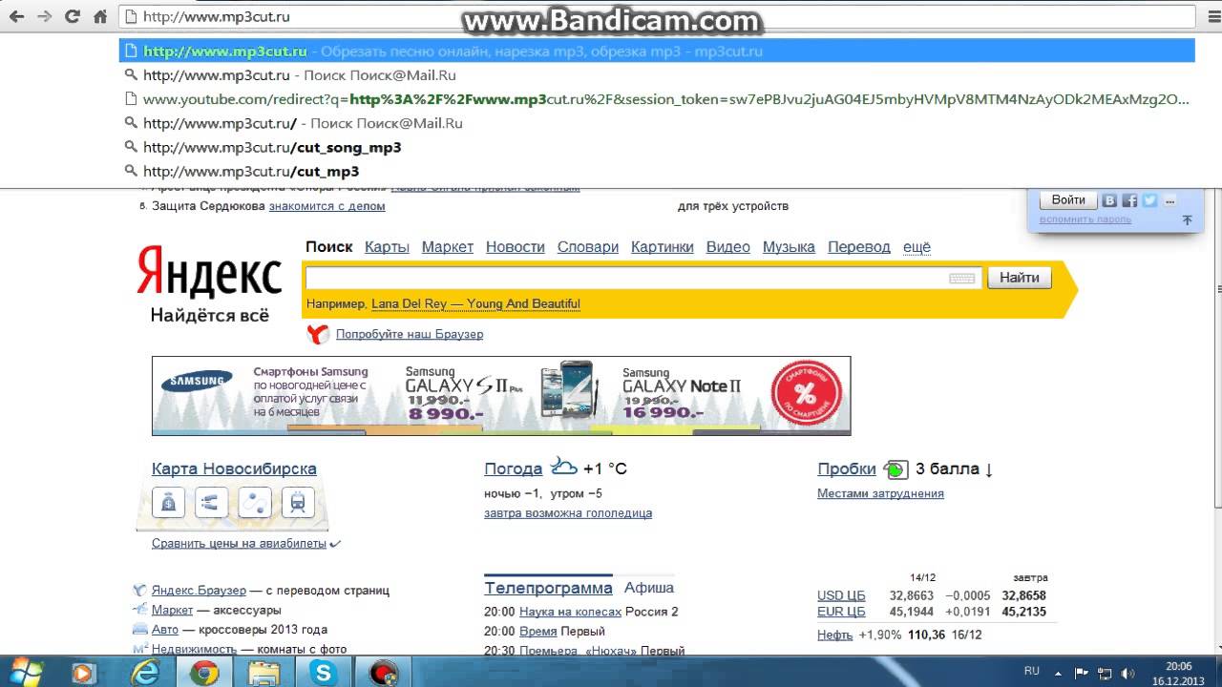Viewport: 1222px width, 687px height.
Task: Open the Музыка tab
Action: click(789, 247)
